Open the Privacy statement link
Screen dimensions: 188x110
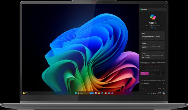coord(157,66)
